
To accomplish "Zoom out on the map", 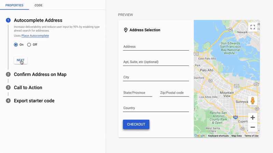I will point(253,127).
